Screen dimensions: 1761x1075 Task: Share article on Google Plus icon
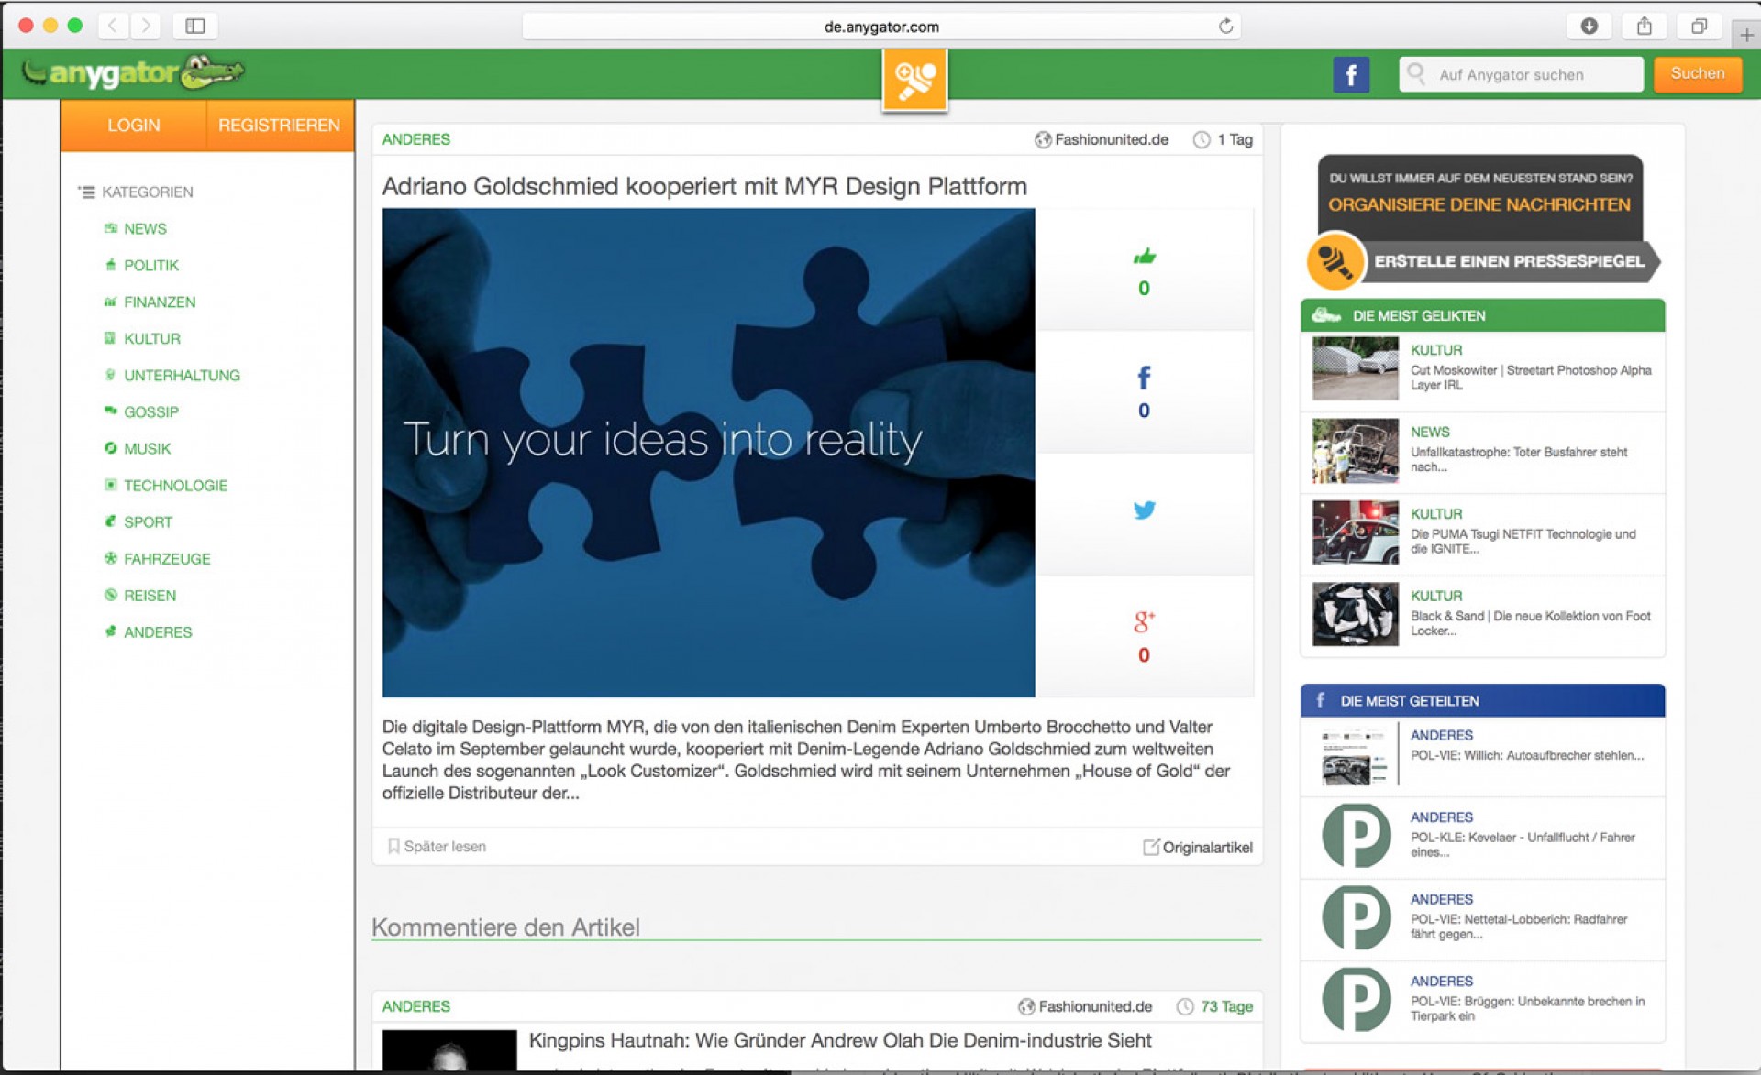(1144, 622)
